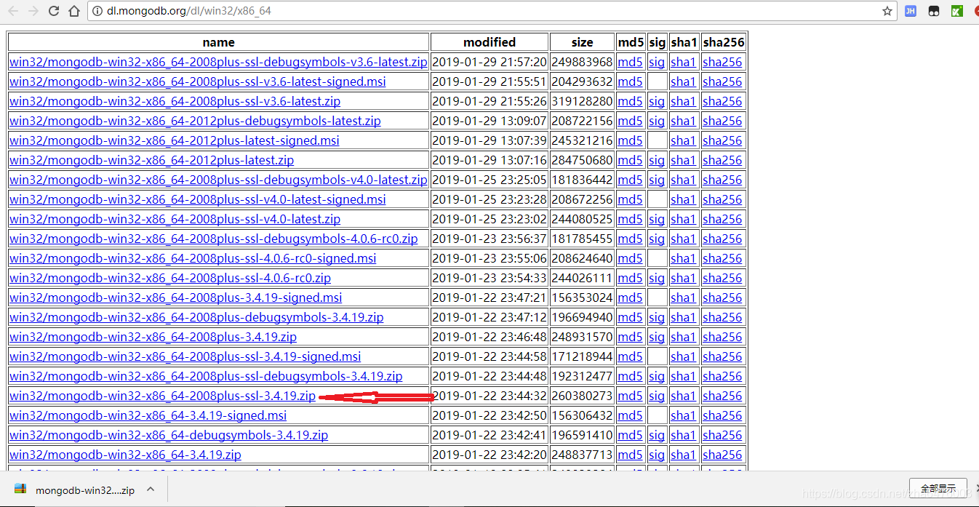Download 2008plus-3.4.19.zip
979x507 pixels.
pos(153,337)
